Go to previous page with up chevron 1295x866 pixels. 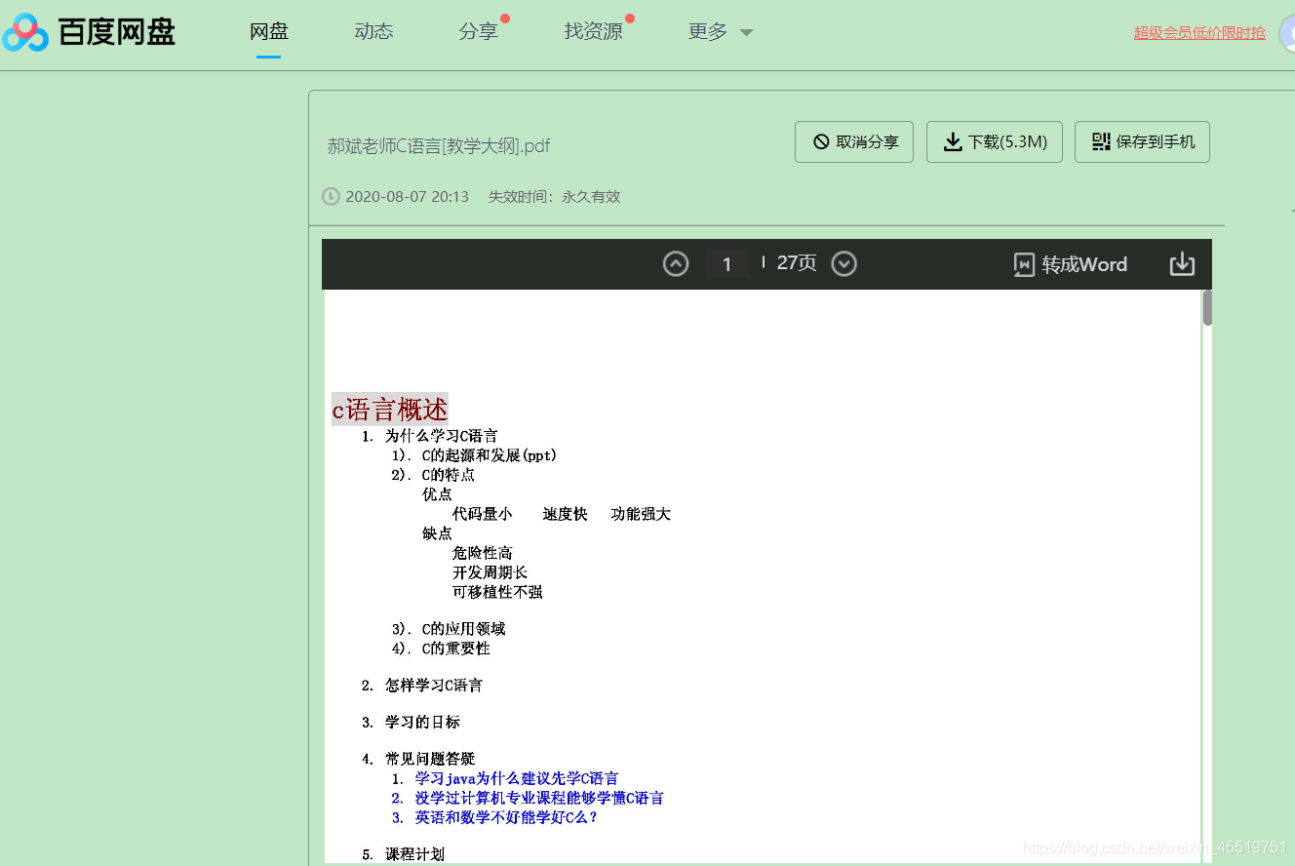tap(676, 263)
